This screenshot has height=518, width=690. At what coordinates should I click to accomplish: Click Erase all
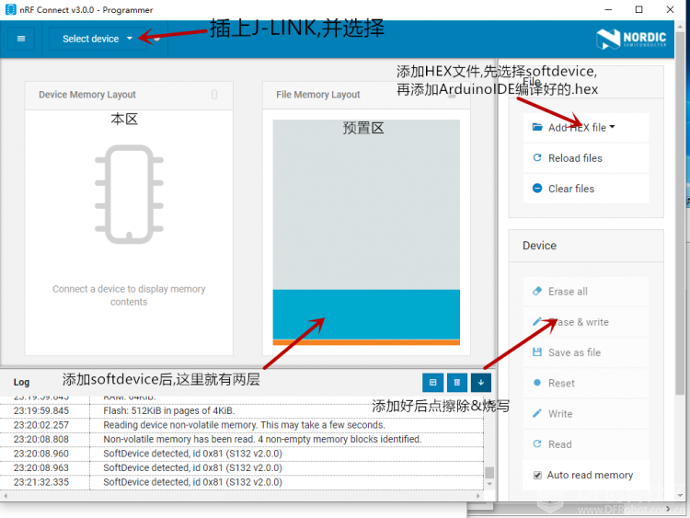586,292
